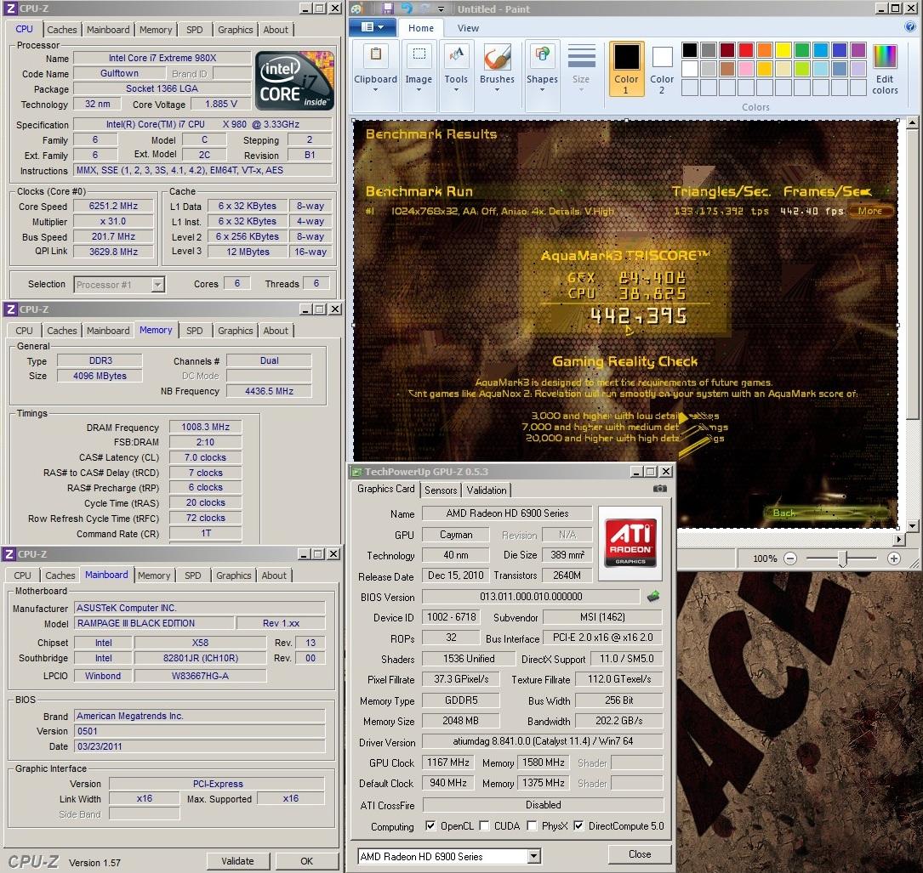Open Paint Help question mark icon
Screen dimensions: 923x873
(x=910, y=27)
